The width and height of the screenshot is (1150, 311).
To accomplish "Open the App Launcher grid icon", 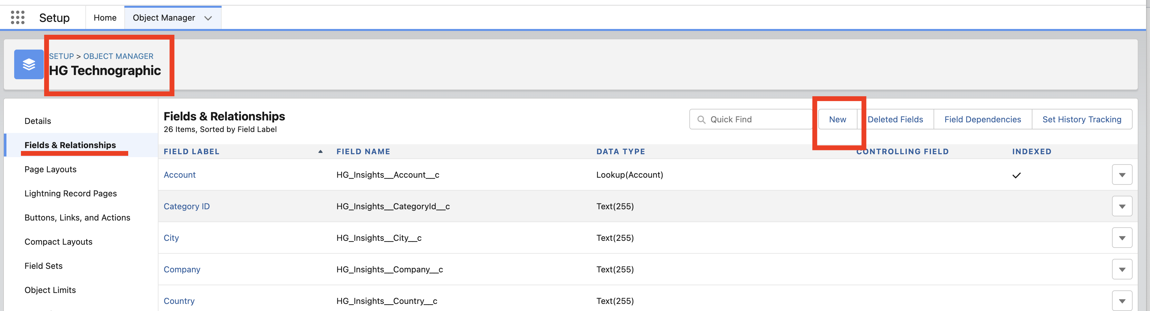I will click(17, 17).
